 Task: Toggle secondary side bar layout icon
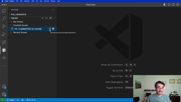tap(173, 5)
